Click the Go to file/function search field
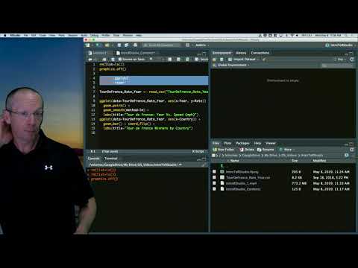The height and width of the screenshot is (268, 358). pyautogui.click(x=161, y=45)
